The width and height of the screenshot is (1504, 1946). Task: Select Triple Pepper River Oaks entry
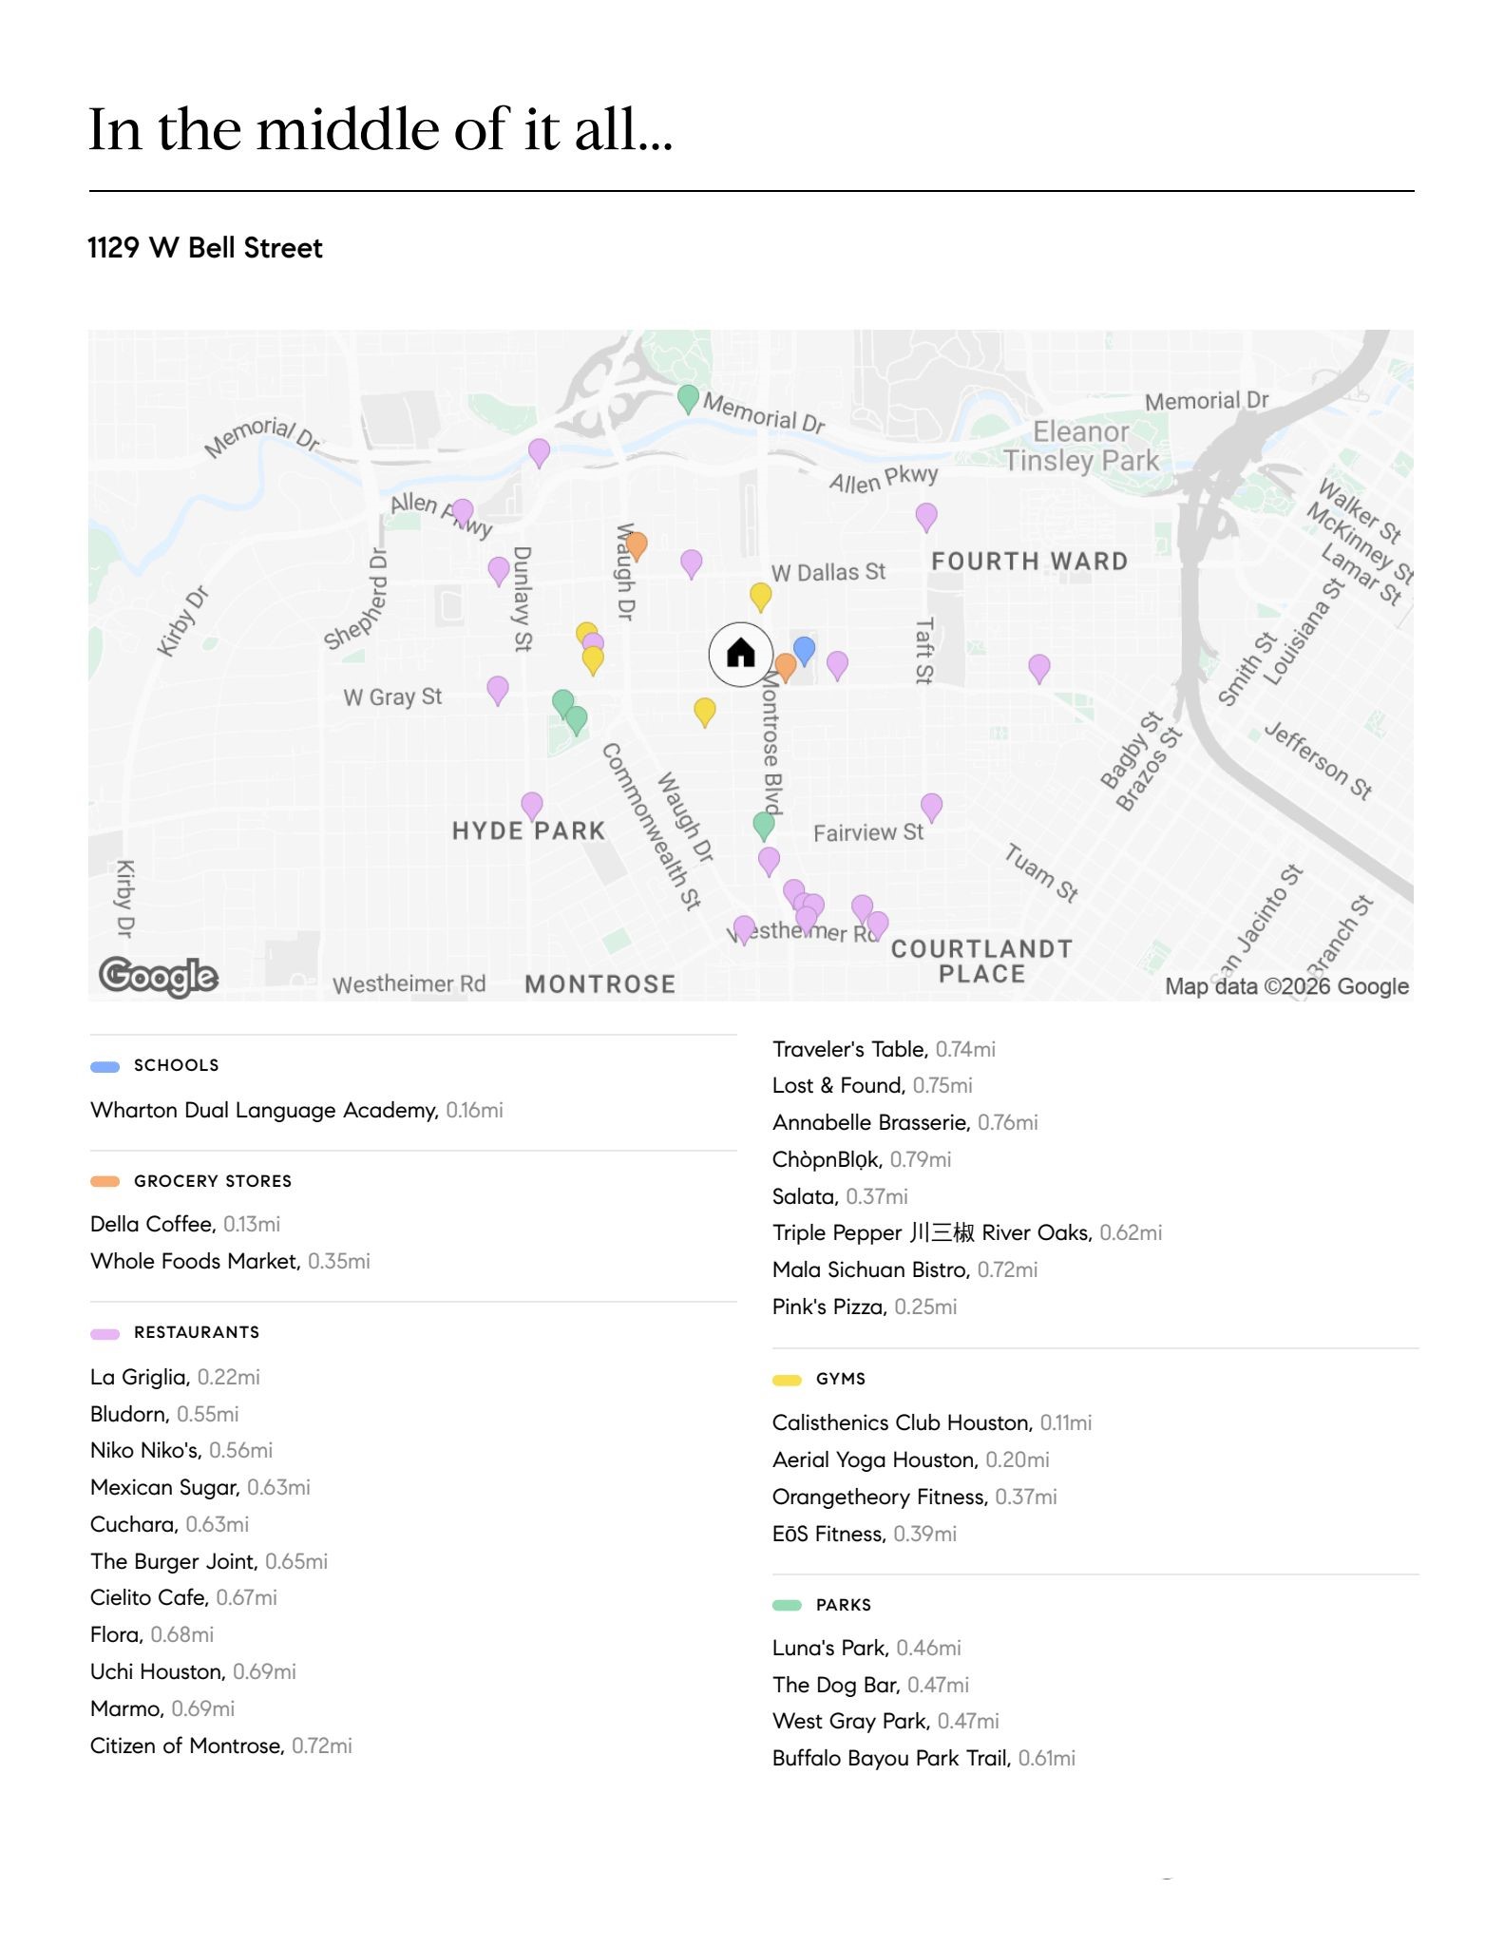pos(967,1232)
